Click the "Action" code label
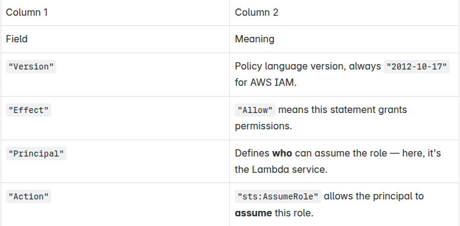Image resolution: width=460 pixels, height=226 pixels. 28,196
